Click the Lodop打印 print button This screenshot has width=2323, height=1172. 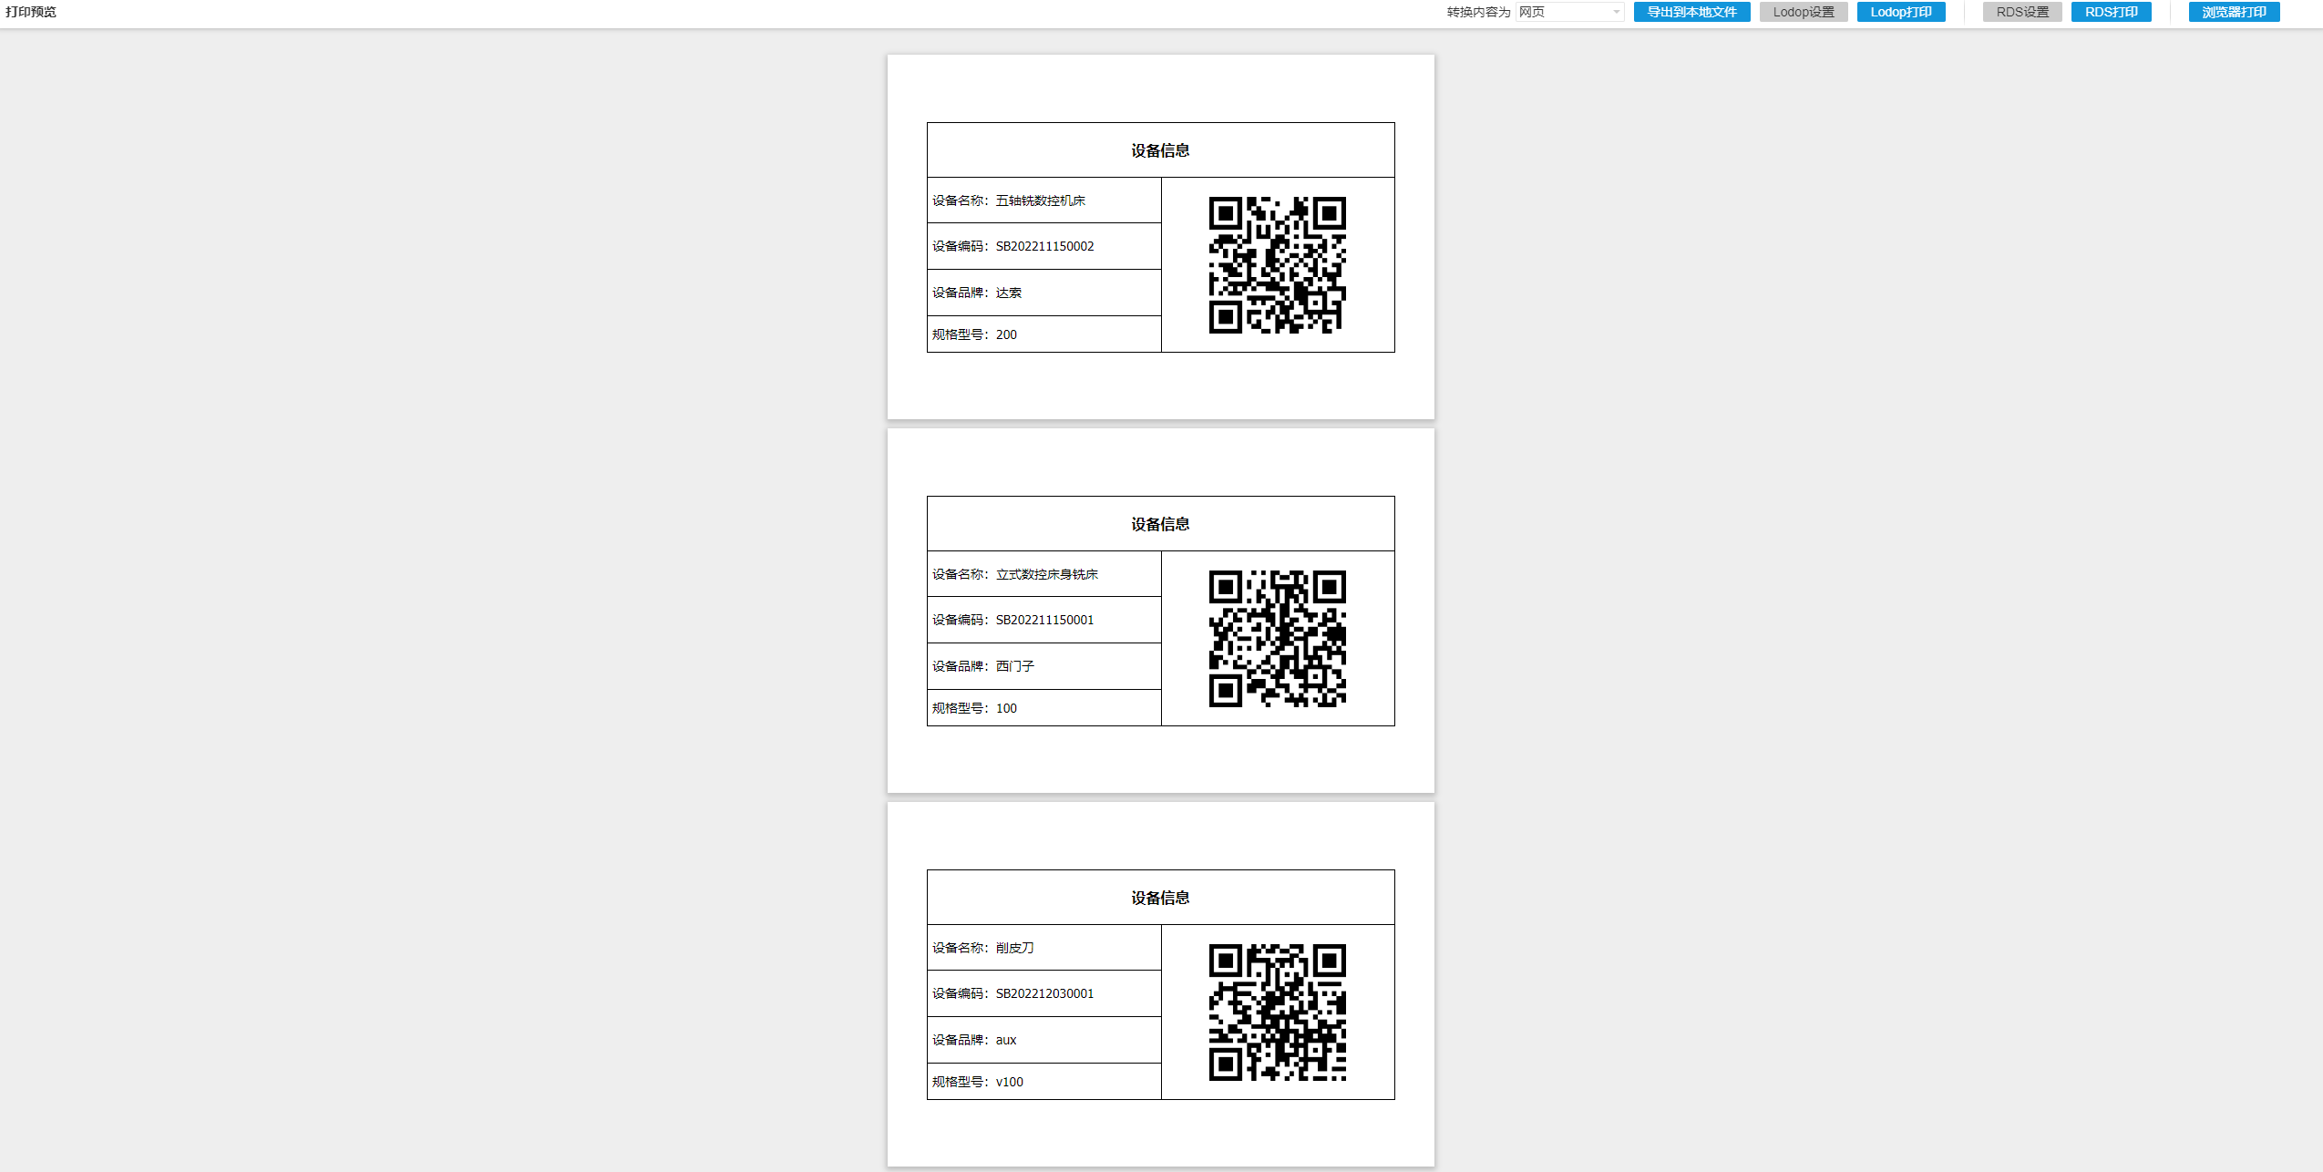[1901, 12]
